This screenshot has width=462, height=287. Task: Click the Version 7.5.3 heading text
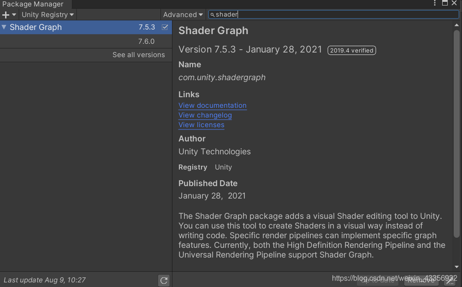250,49
